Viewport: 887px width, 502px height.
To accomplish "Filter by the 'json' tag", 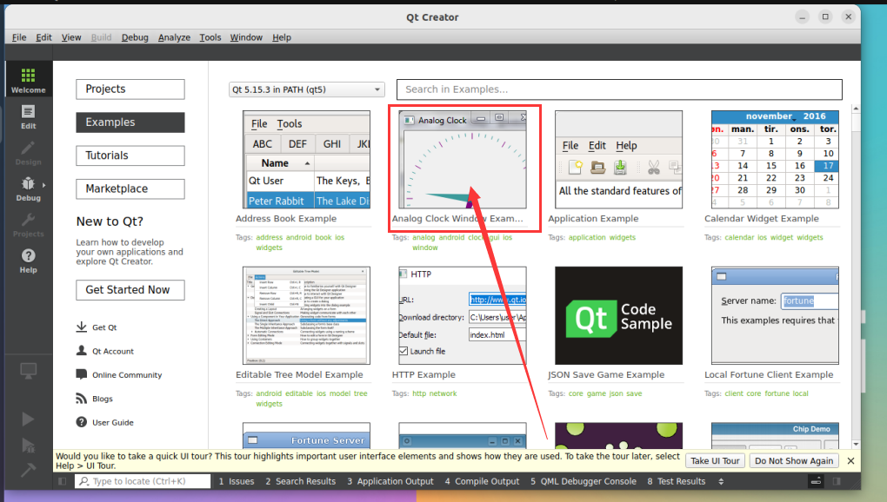I will point(616,393).
